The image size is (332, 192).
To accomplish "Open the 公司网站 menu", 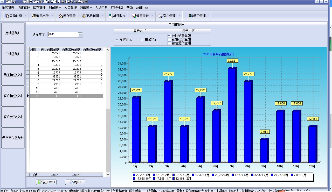I will click(142, 8).
